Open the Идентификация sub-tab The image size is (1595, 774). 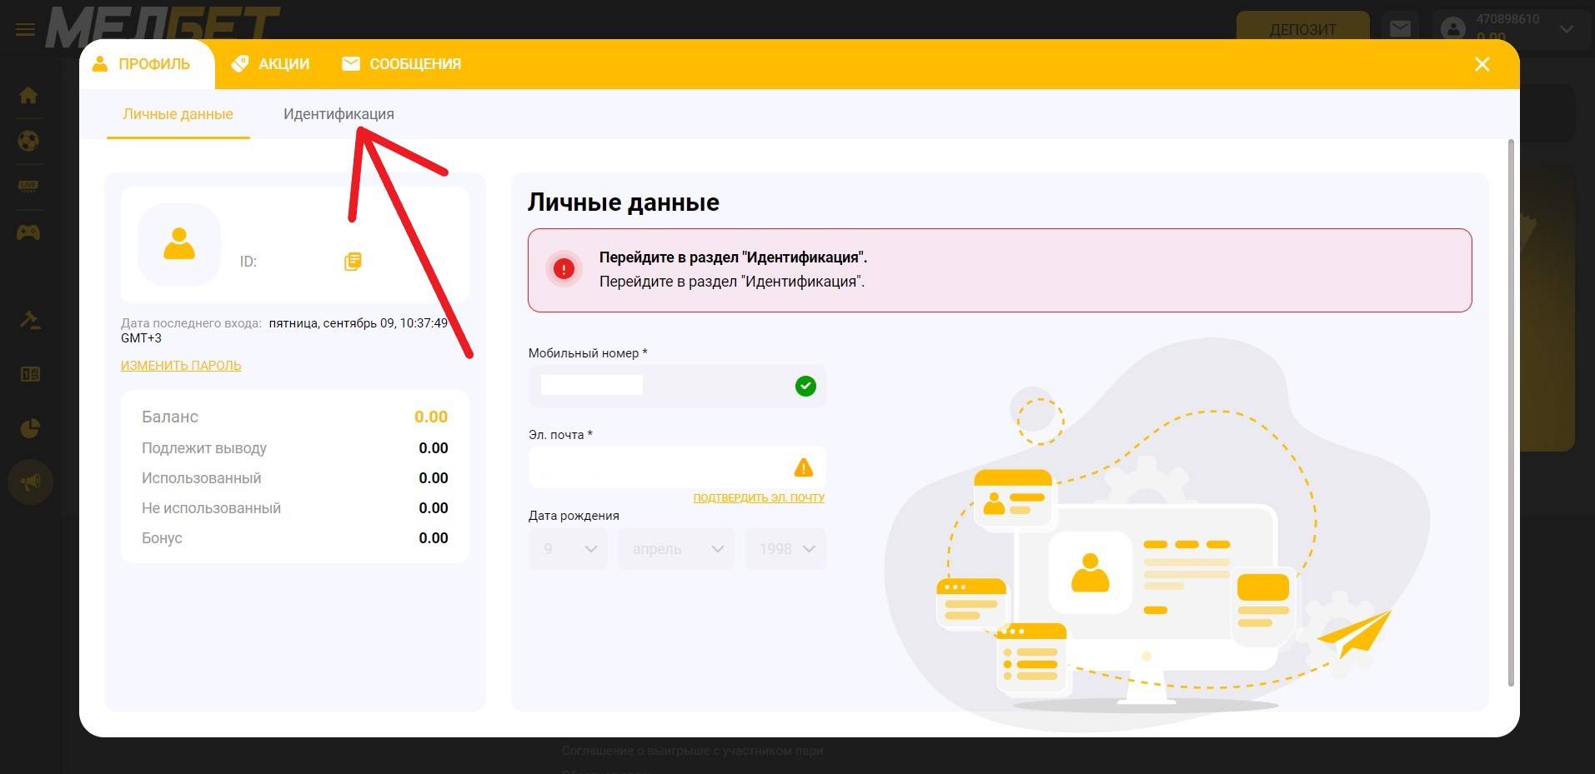click(339, 114)
